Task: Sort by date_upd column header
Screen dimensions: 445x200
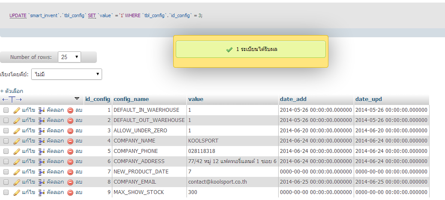Action: [369, 99]
